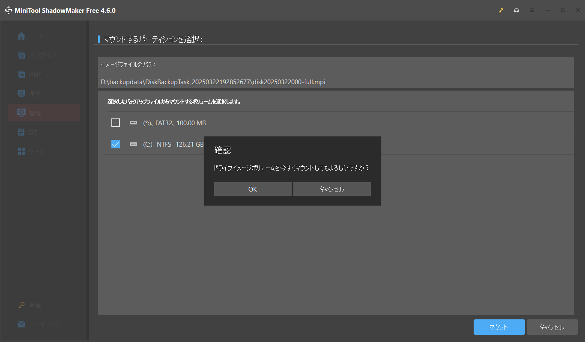Click the dialog message about mounting drive image
585x342 pixels.
291,168
